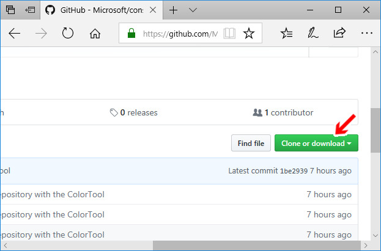This screenshot has height=251, width=381.
Task: View 0 releases link
Action: 134,112
